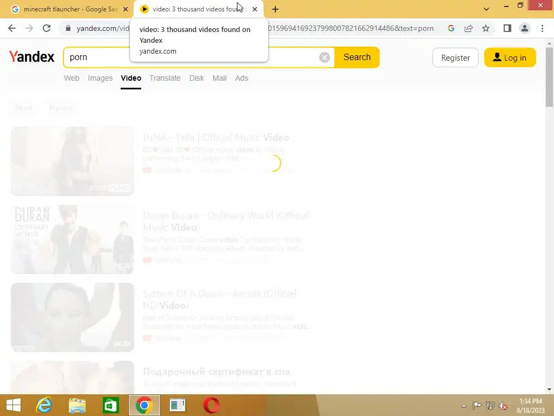Click the page vertical scrollbar thumb
Screen dimensions: 554x416
(x=549, y=77)
